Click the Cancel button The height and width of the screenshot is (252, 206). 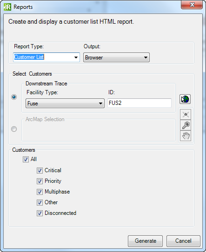[x=183, y=241]
